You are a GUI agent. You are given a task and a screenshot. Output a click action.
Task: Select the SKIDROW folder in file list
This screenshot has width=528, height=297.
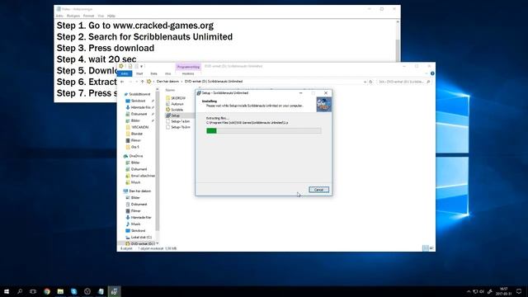click(x=176, y=98)
